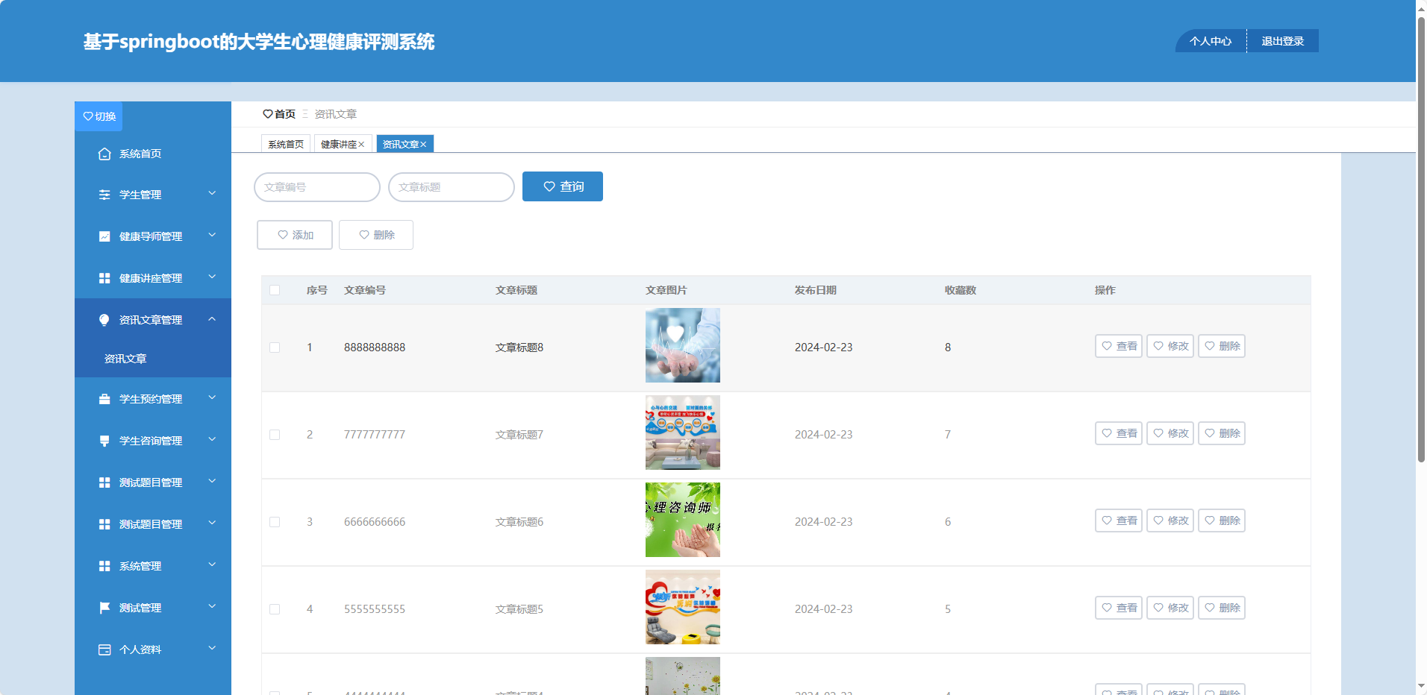Viewport: 1427px width, 695px height.
Task: Click heart icon of 修改 in row 7777777777
Action: (x=1158, y=433)
